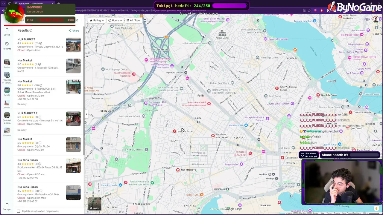Click the Mihrimah Sultan Camii marker
The width and height of the screenshot is (383, 215).
tap(209, 43)
